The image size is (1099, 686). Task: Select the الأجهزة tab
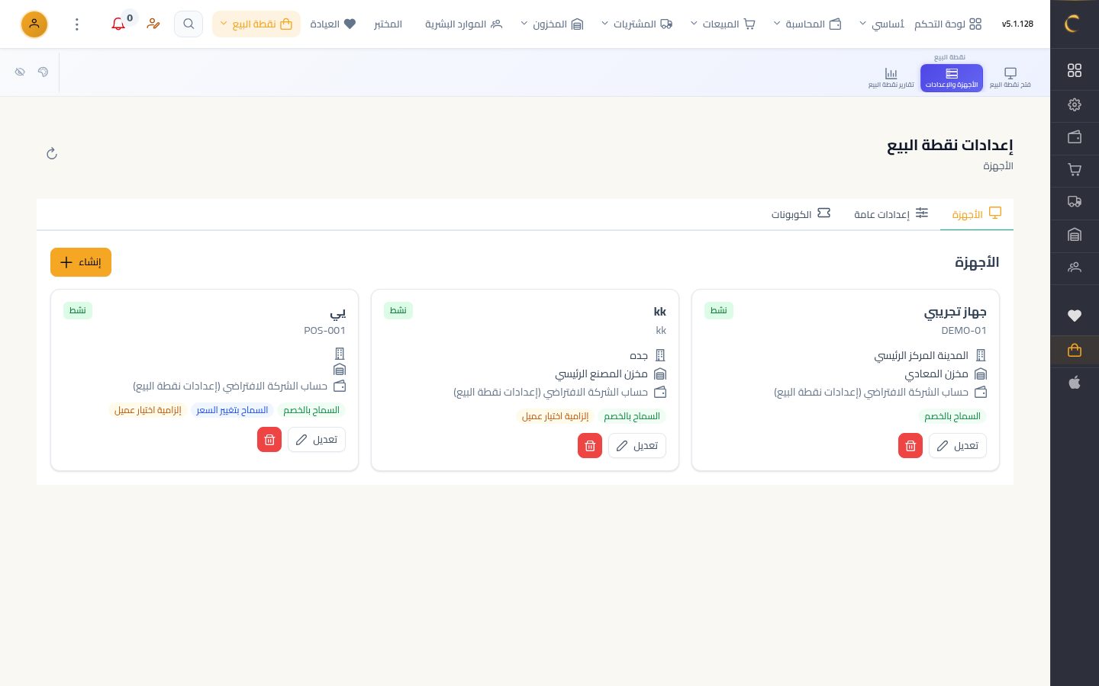click(x=977, y=214)
